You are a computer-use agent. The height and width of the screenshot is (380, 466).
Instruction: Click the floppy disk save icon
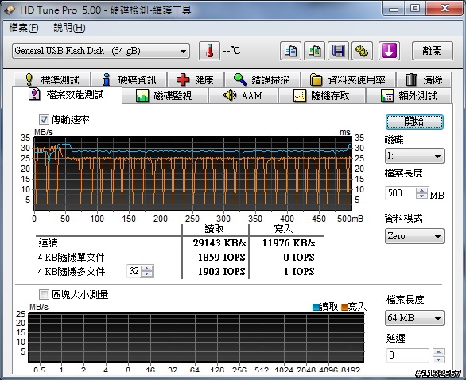tap(338, 51)
